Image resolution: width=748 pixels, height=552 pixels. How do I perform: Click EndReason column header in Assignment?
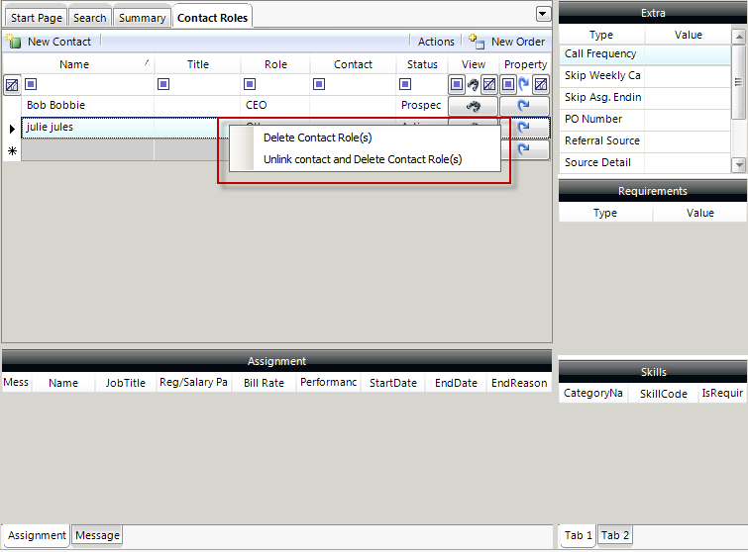519,383
